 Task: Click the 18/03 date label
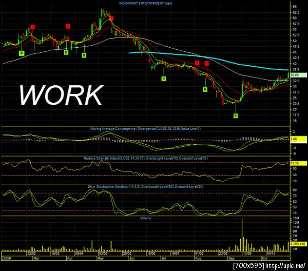coord(55,254)
